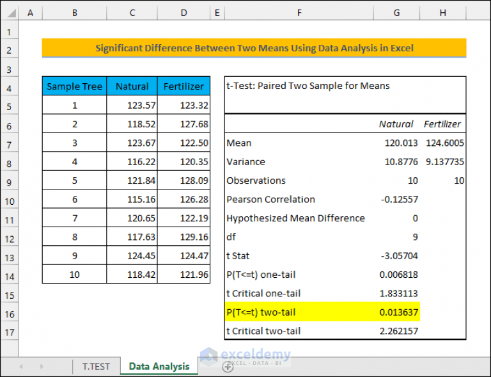Select column H header

click(443, 13)
